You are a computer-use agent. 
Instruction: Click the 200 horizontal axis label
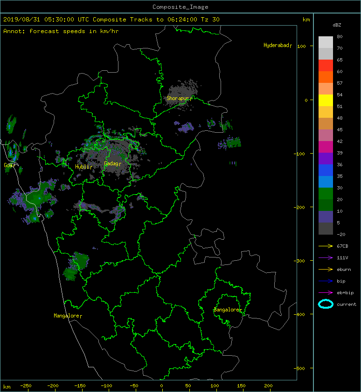pos(268,386)
